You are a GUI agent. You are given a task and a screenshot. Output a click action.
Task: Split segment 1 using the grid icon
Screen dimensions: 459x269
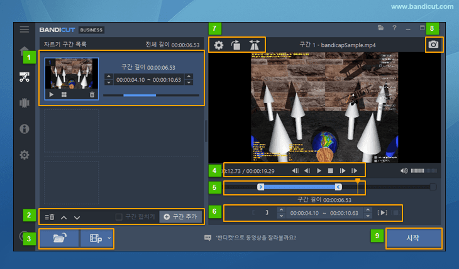pos(64,94)
